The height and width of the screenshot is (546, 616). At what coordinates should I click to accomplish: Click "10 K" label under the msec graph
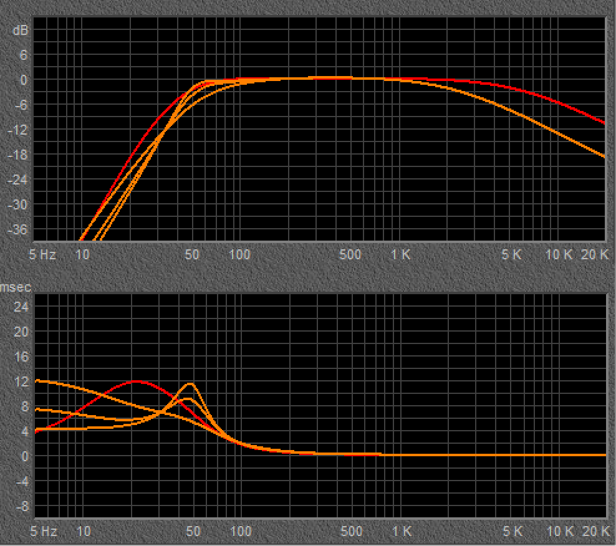click(x=561, y=532)
